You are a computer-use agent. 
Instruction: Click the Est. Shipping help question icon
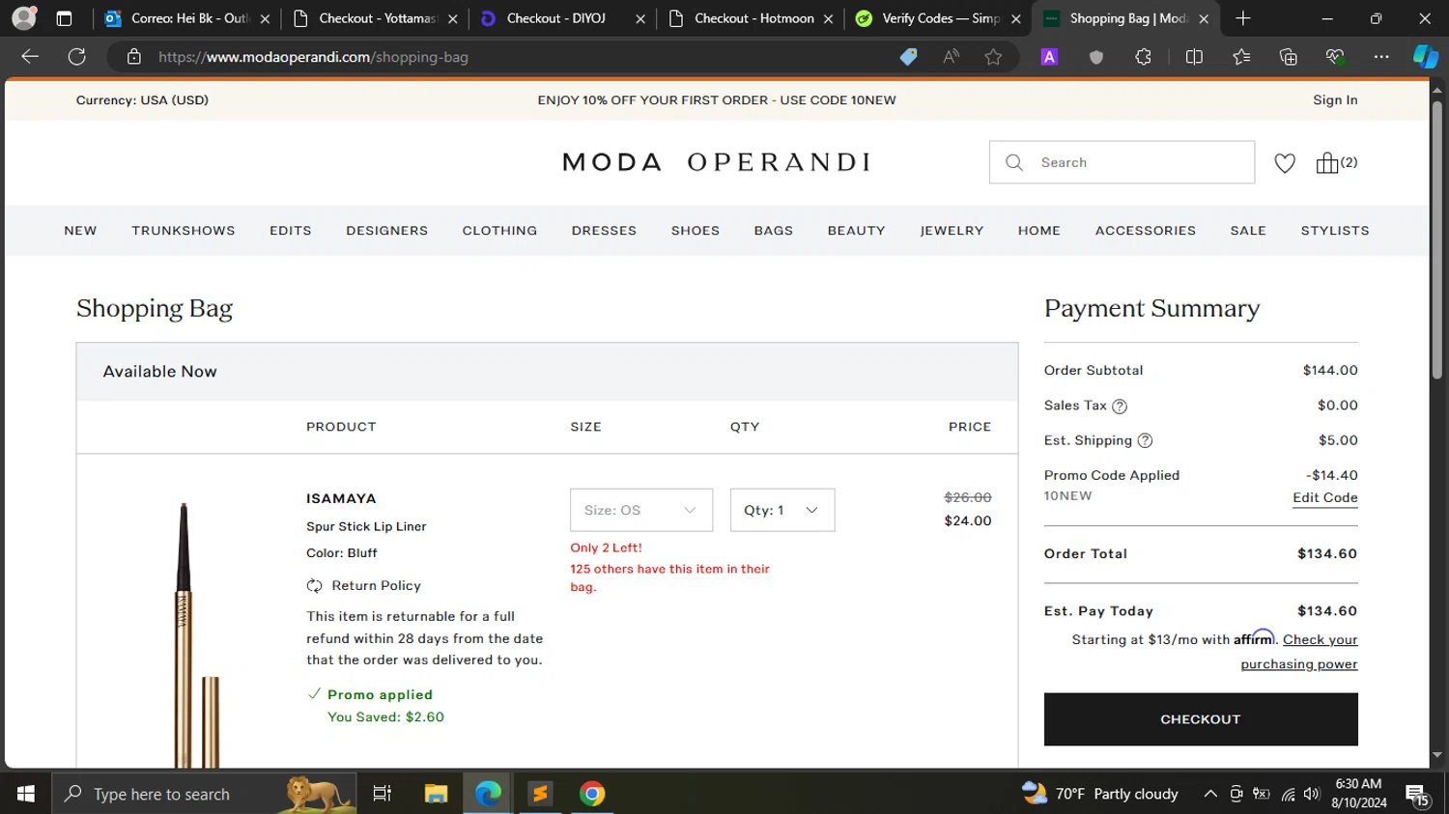click(1145, 440)
